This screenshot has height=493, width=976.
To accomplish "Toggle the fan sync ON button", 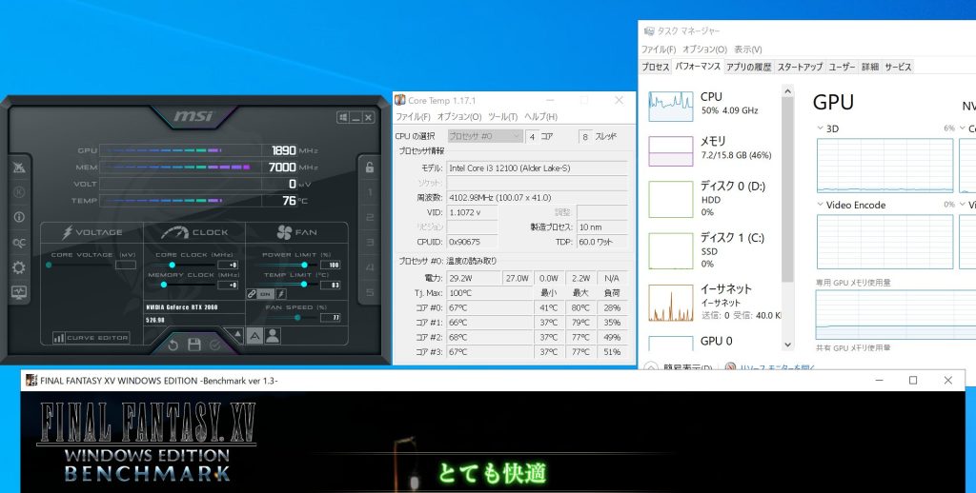I will [x=266, y=293].
